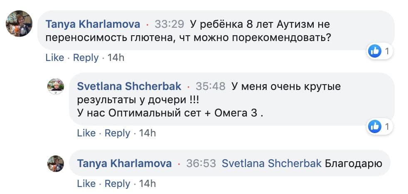Click the thumbs-up reaction icon on Svetlana's comment
This screenshot has height=194, width=408.
pyautogui.click(x=375, y=127)
